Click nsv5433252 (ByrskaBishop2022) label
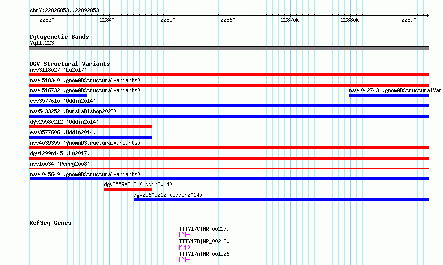Viewport: 443px width, 265px height. point(73,111)
